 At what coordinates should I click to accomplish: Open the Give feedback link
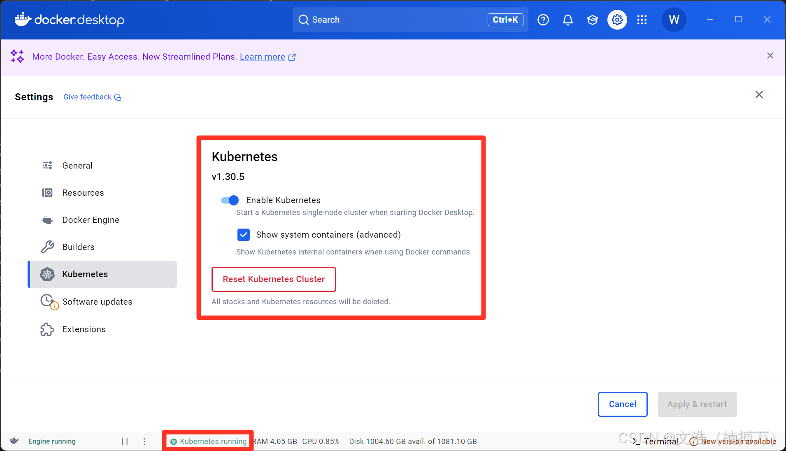pyautogui.click(x=87, y=97)
